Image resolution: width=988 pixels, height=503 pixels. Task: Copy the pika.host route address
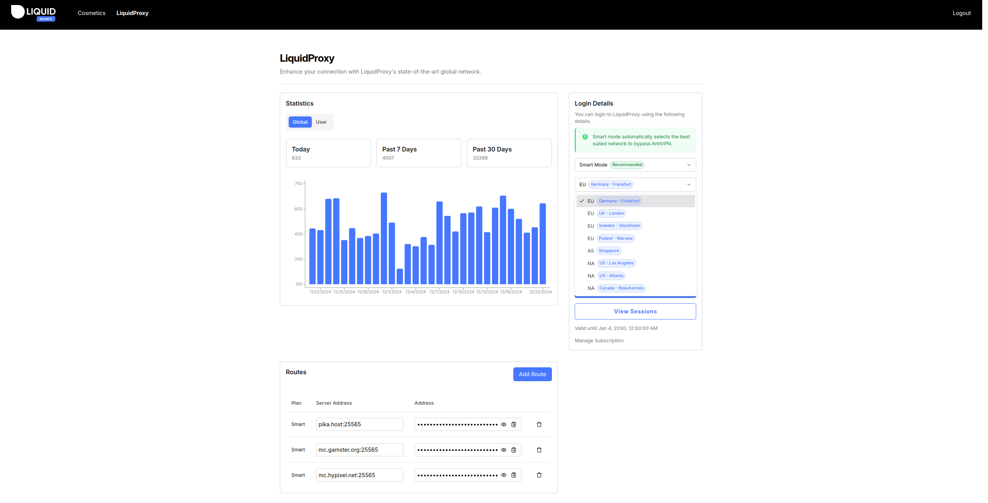[x=514, y=424]
